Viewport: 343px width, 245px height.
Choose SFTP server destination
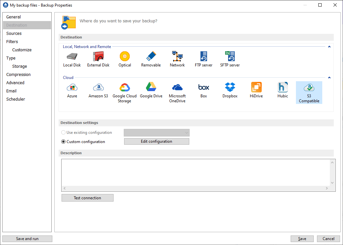(x=230, y=59)
